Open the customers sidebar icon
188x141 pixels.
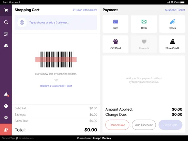pyautogui.click(x=6, y=46)
